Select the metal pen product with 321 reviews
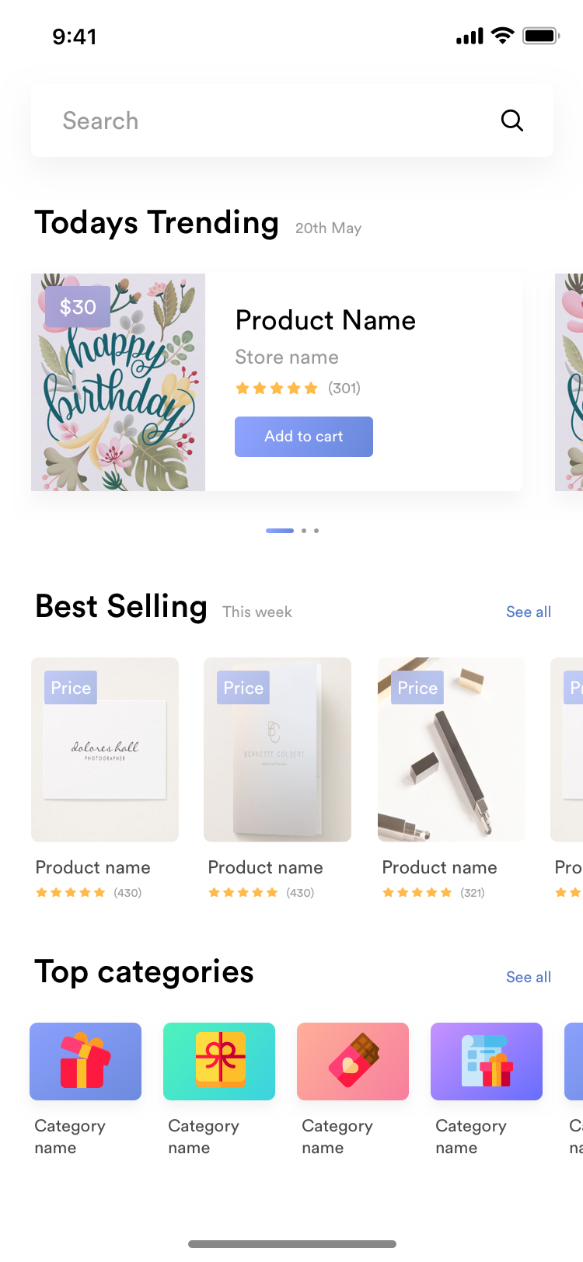This screenshot has height=1262, width=583. [x=451, y=749]
